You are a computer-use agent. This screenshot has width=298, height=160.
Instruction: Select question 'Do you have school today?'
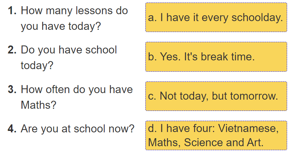coord(69,57)
